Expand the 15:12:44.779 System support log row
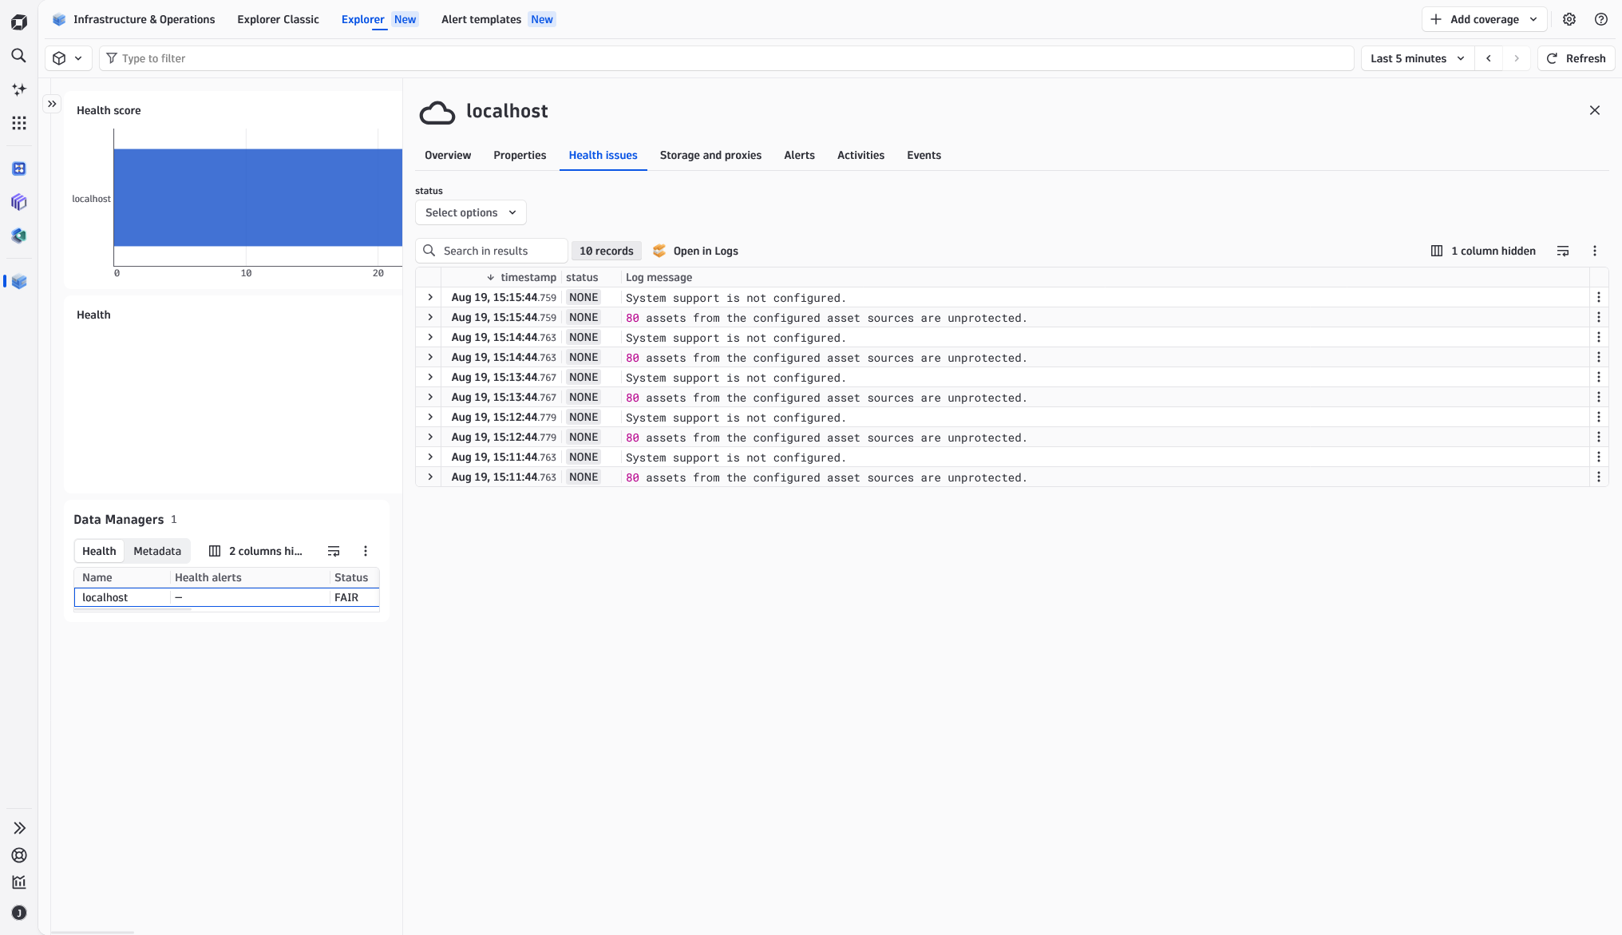The image size is (1622, 935). [430, 417]
